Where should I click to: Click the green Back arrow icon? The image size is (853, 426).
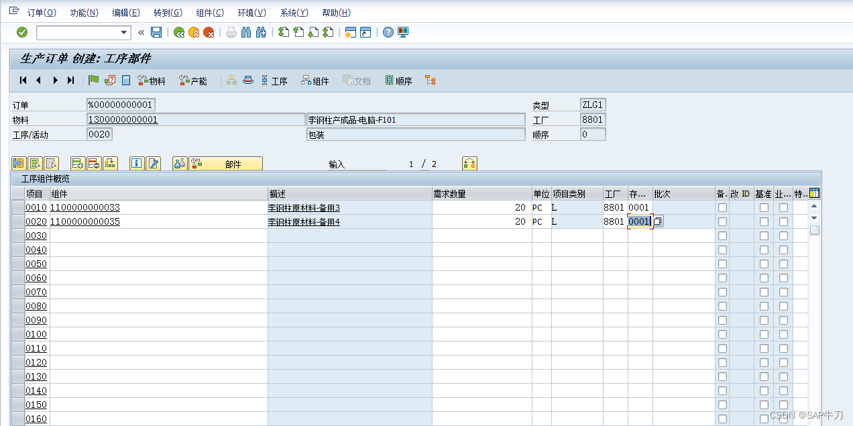click(179, 32)
